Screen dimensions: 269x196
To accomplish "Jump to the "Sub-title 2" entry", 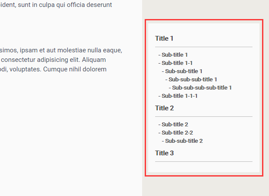I will coord(174,125).
